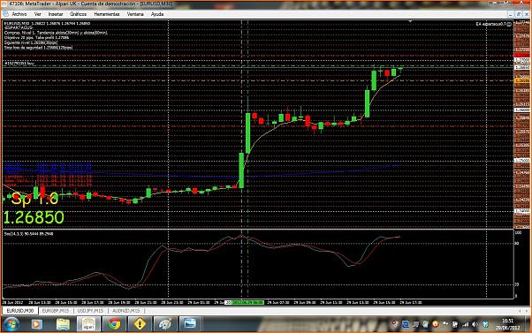Click the yellow warning sign taskbar icon

click(x=140, y=324)
